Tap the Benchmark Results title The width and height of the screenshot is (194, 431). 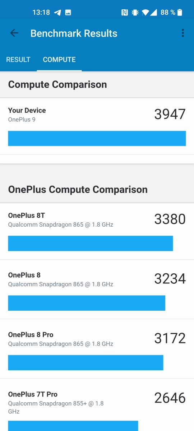[x=74, y=33]
